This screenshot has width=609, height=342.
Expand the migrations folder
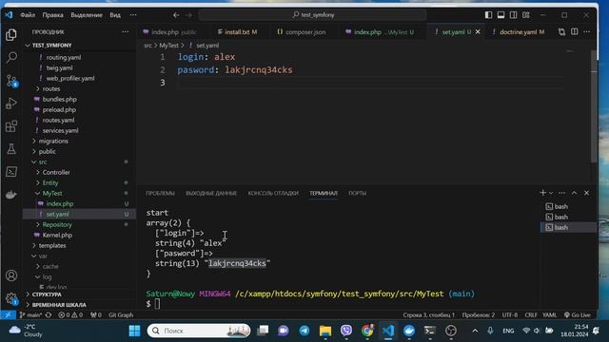(80, 142)
